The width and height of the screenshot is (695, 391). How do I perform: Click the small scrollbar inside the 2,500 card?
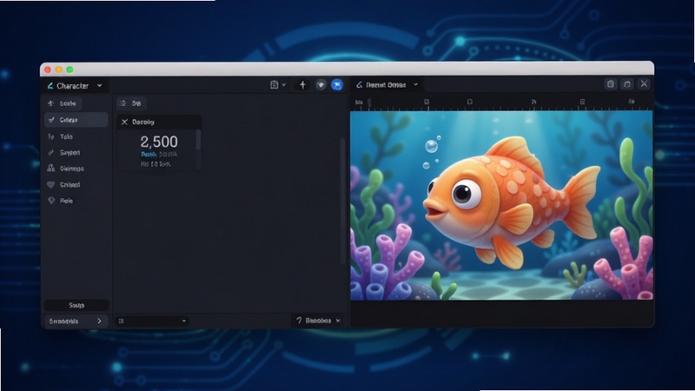click(198, 140)
